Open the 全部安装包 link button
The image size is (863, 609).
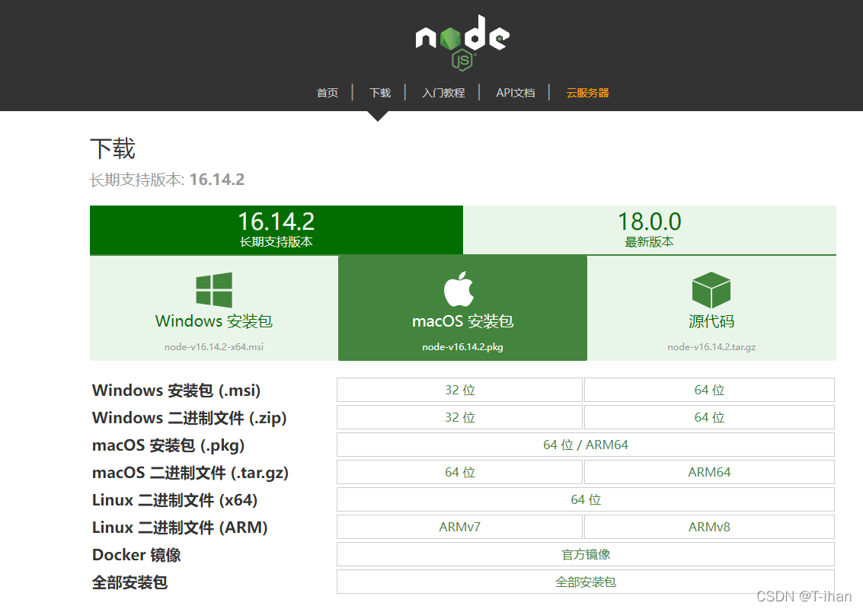(586, 582)
